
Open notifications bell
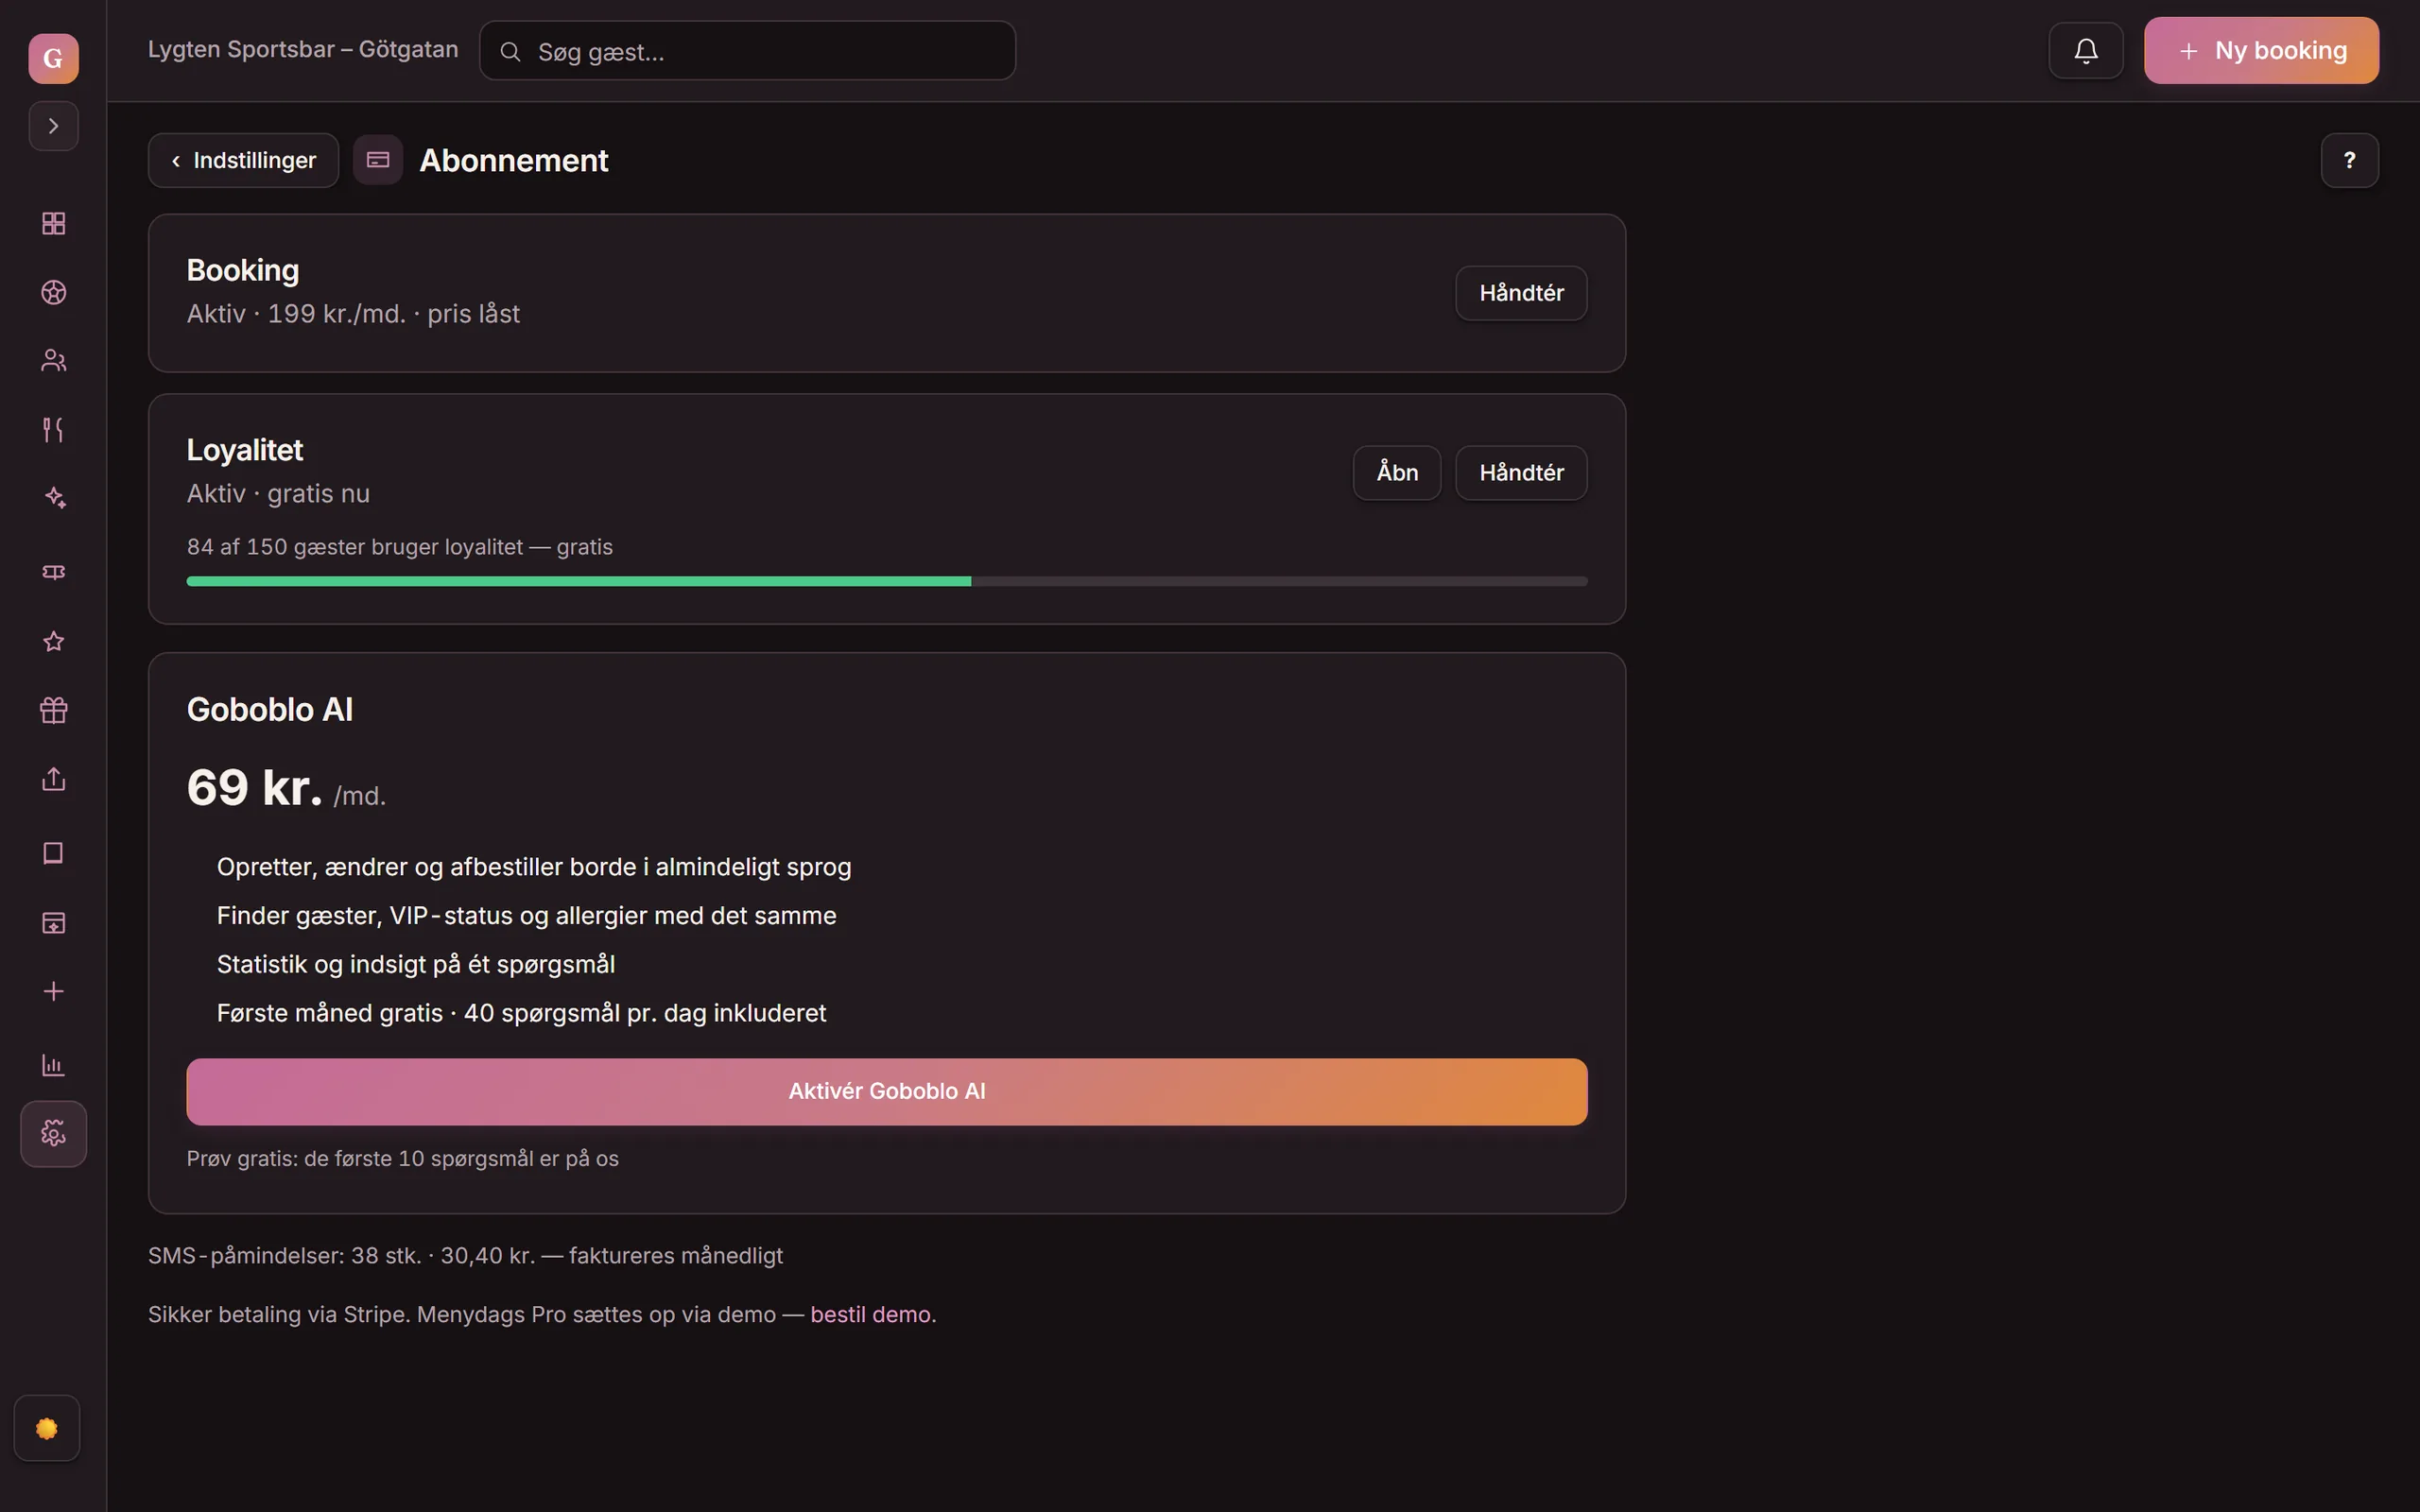point(2085,51)
